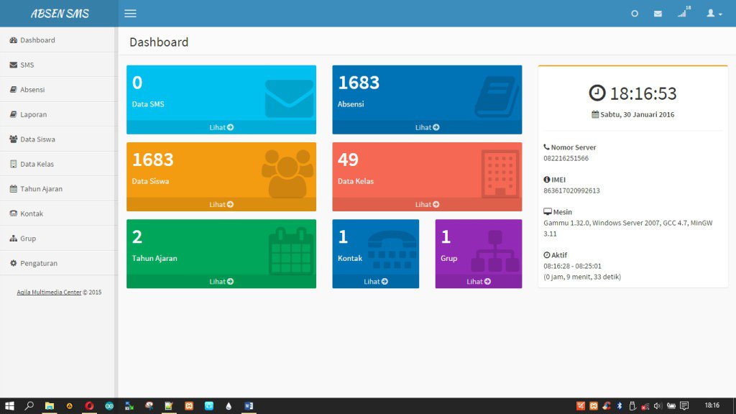Open Grup in the sidebar
The width and height of the screenshot is (736, 414).
[57, 239]
